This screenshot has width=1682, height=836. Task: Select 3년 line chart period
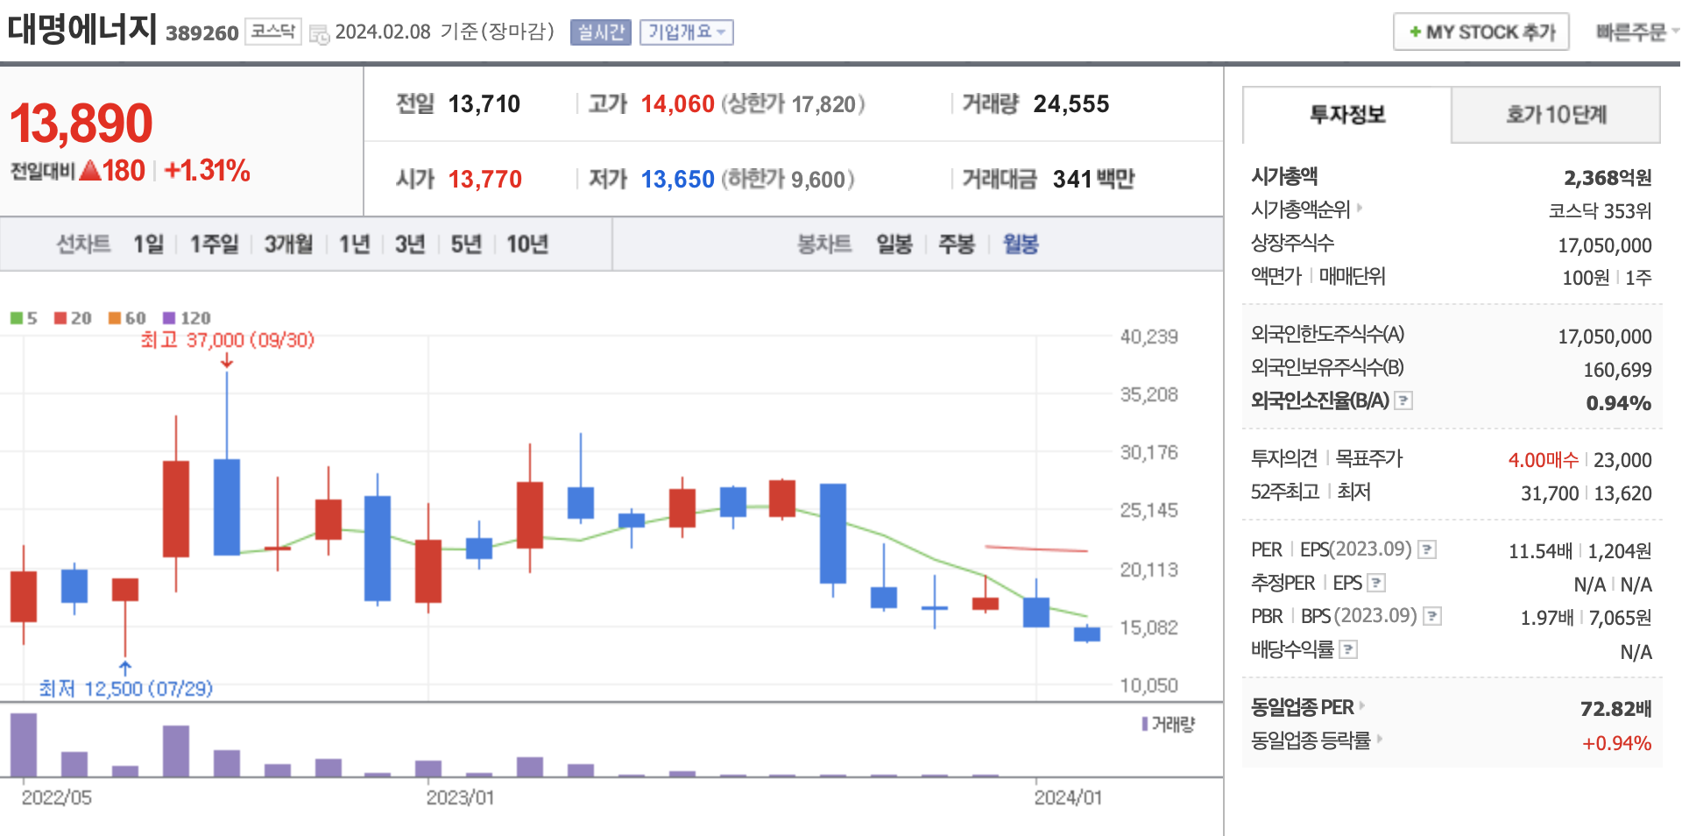(410, 244)
